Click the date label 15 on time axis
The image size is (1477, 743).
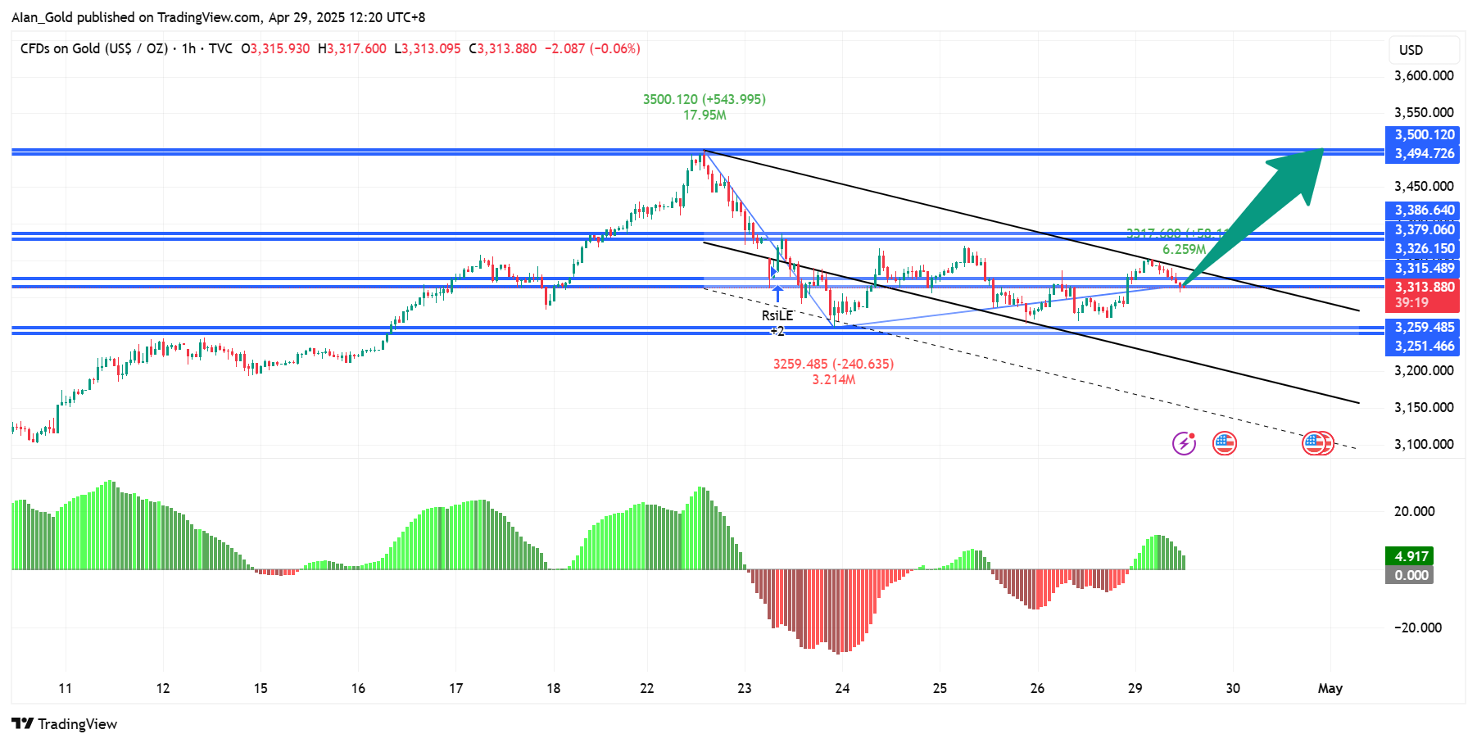click(261, 688)
